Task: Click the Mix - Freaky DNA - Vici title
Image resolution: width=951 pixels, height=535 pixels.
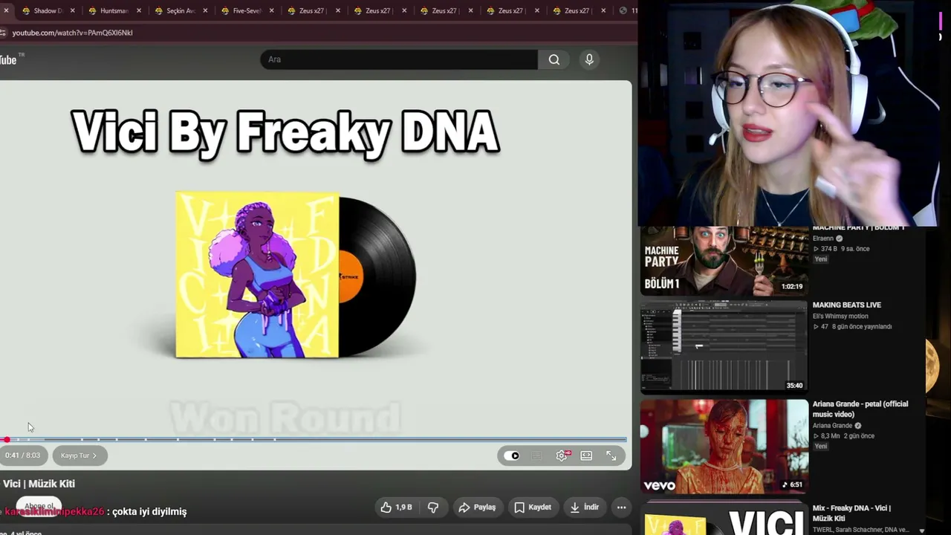Action: tap(851, 513)
